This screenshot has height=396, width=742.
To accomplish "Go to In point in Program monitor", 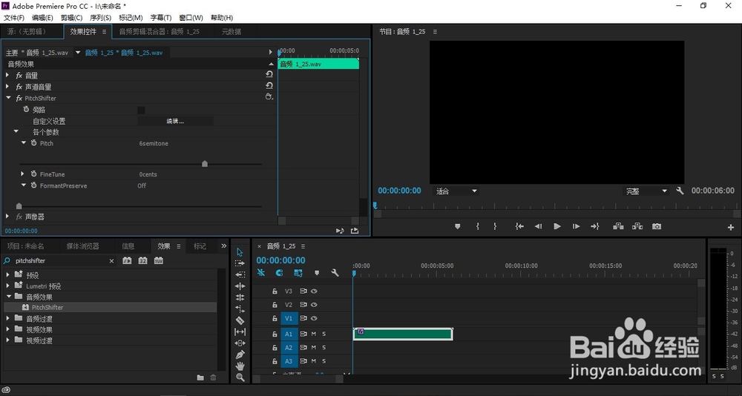I will point(519,227).
